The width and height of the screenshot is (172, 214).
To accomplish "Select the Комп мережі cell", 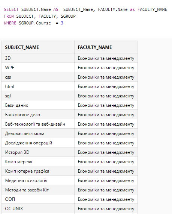I will (x=38, y=162).
